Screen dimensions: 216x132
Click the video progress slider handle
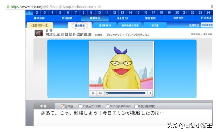pyautogui.click(x=107, y=93)
